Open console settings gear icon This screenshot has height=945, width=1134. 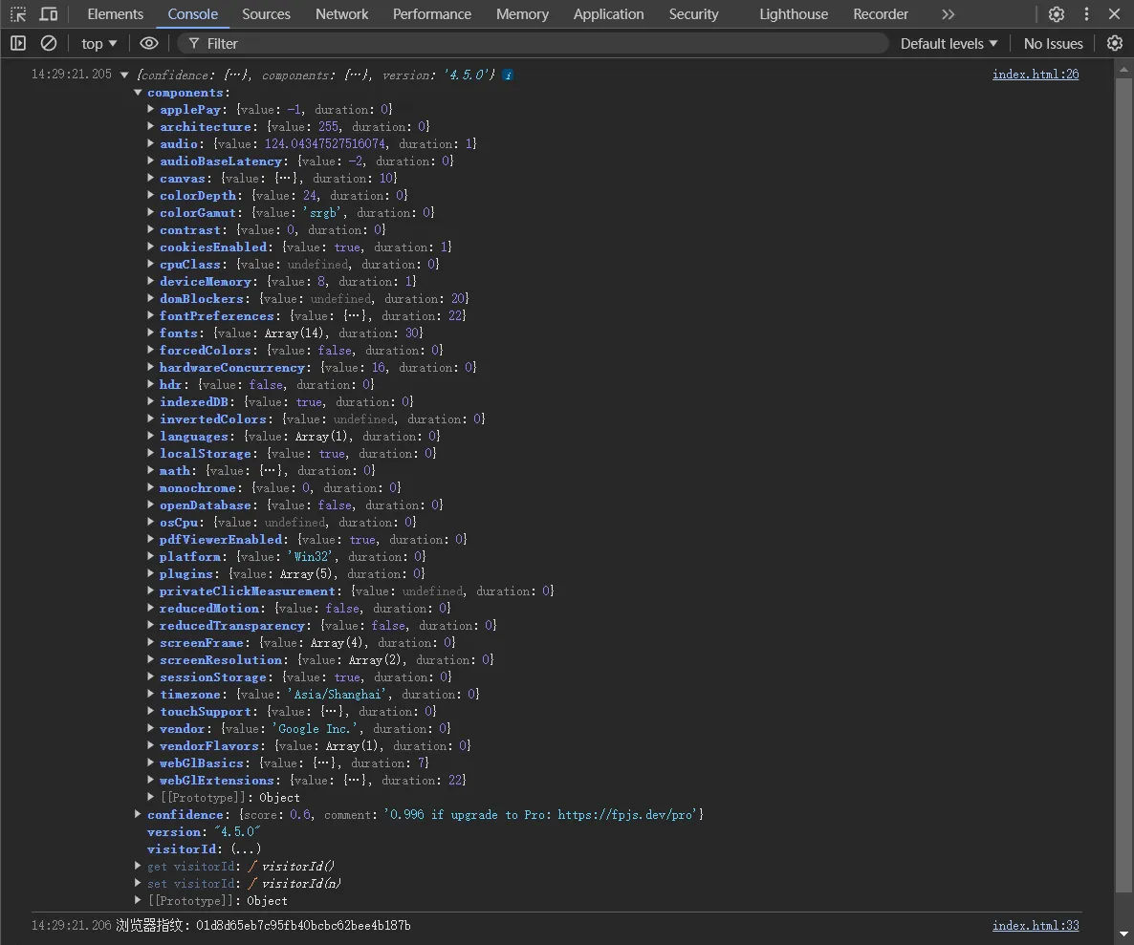click(x=1115, y=43)
